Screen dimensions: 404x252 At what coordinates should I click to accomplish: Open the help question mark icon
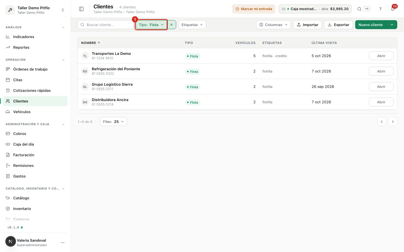[x=380, y=9]
